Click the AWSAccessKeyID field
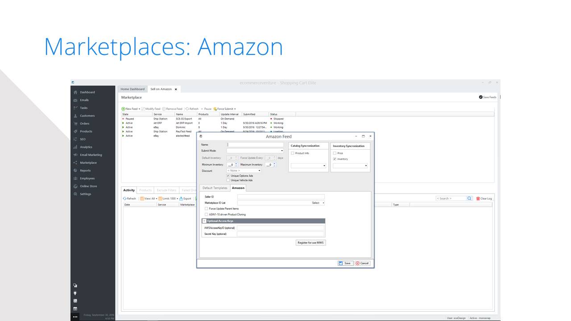The height and width of the screenshot is (321, 571). tap(281, 228)
